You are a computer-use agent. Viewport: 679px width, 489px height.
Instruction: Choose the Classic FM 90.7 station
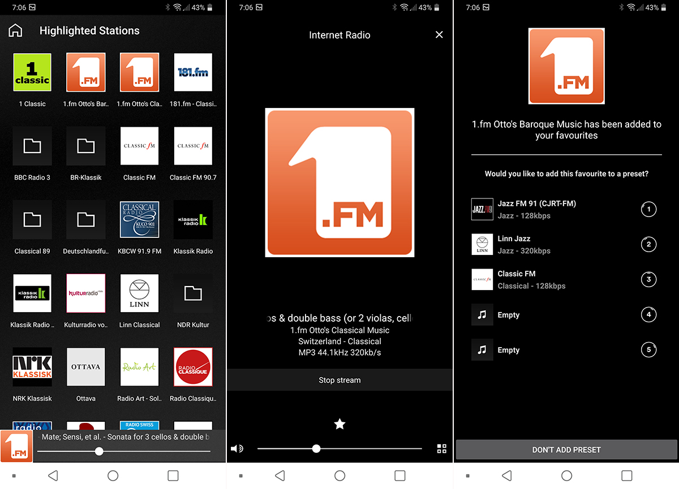193,146
